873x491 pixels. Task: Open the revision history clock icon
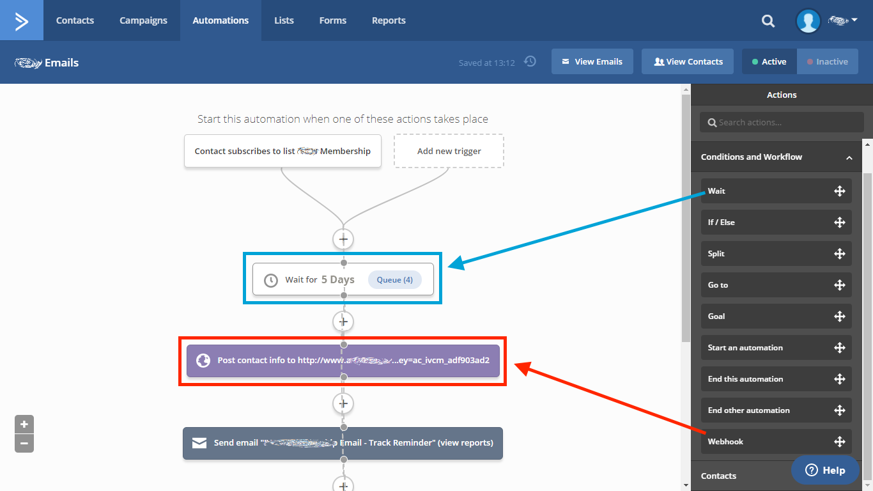530,61
